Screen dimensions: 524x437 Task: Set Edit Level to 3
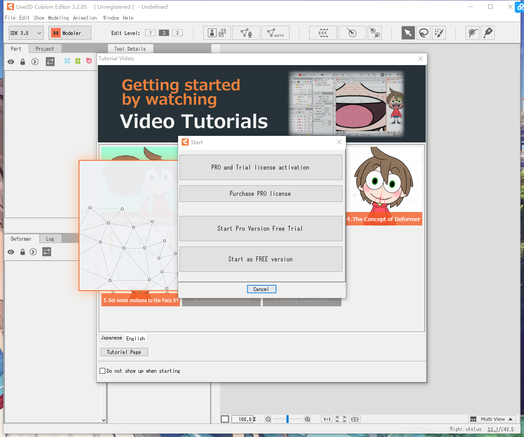point(177,33)
